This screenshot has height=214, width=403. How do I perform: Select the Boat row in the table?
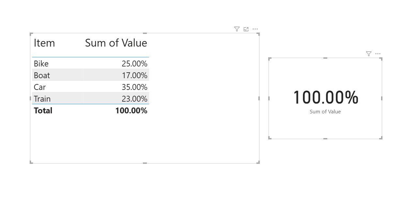click(42, 75)
